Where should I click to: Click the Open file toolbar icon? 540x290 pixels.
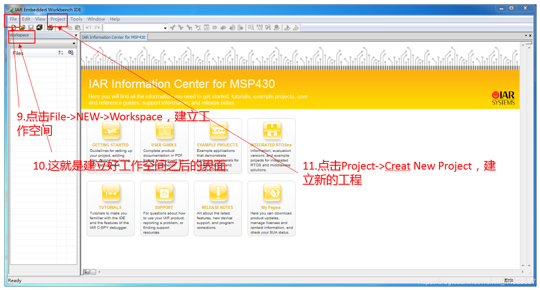pyautogui.click(x=22, y=28)
